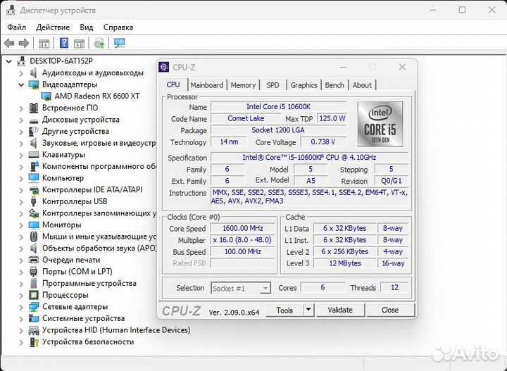
Task: Click the Back arrow in Device Manager toolbar
Action: click(9, 43)
